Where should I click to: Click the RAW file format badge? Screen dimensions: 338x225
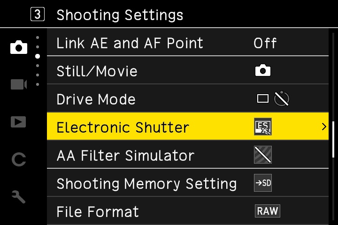(x=267, y=211)
